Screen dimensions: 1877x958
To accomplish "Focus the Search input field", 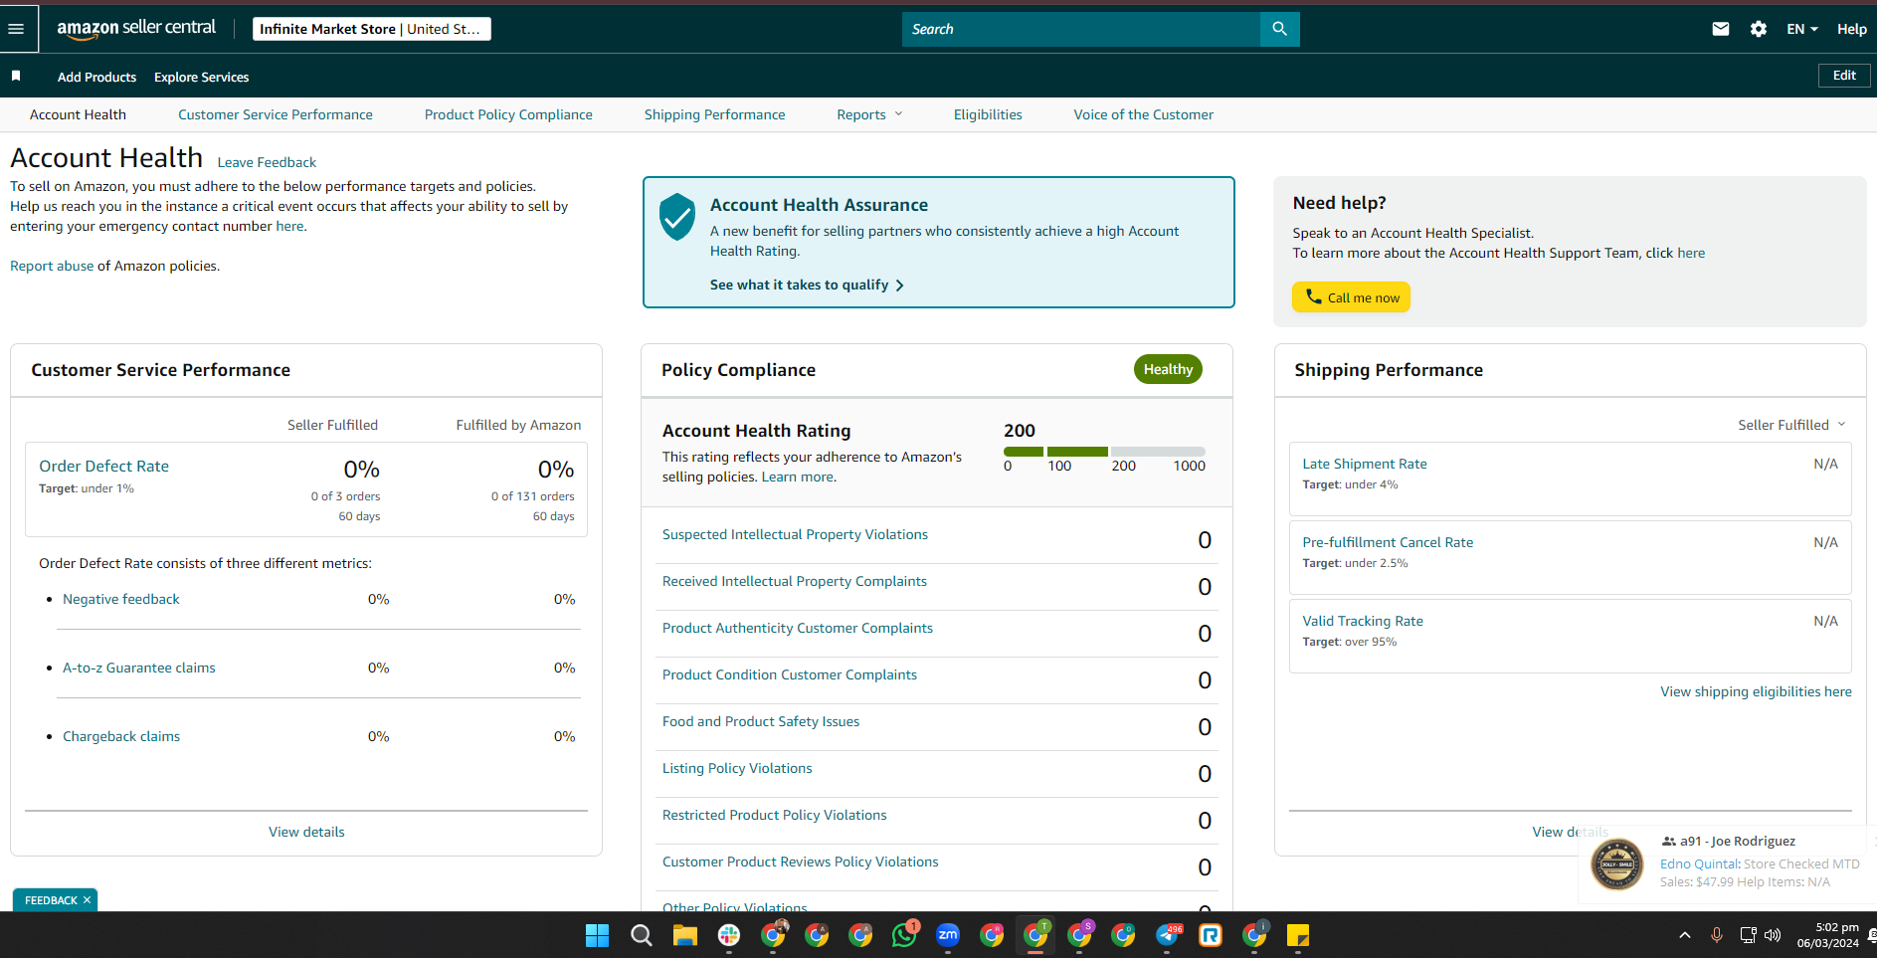I will click(x=1081, y=29).
